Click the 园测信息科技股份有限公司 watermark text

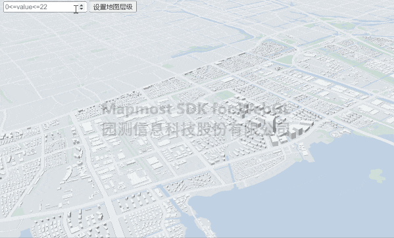click(x=195, y=129)
